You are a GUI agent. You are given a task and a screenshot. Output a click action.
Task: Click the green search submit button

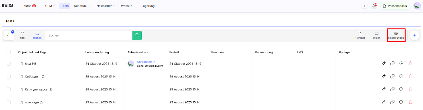click(x=137, y=35)
